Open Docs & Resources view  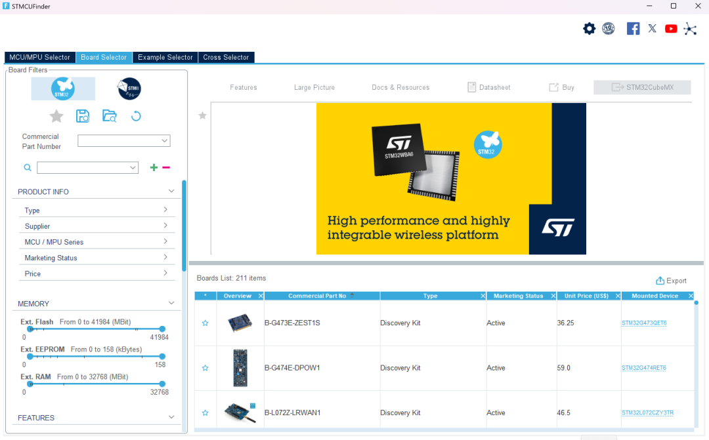tap(400, 87)
